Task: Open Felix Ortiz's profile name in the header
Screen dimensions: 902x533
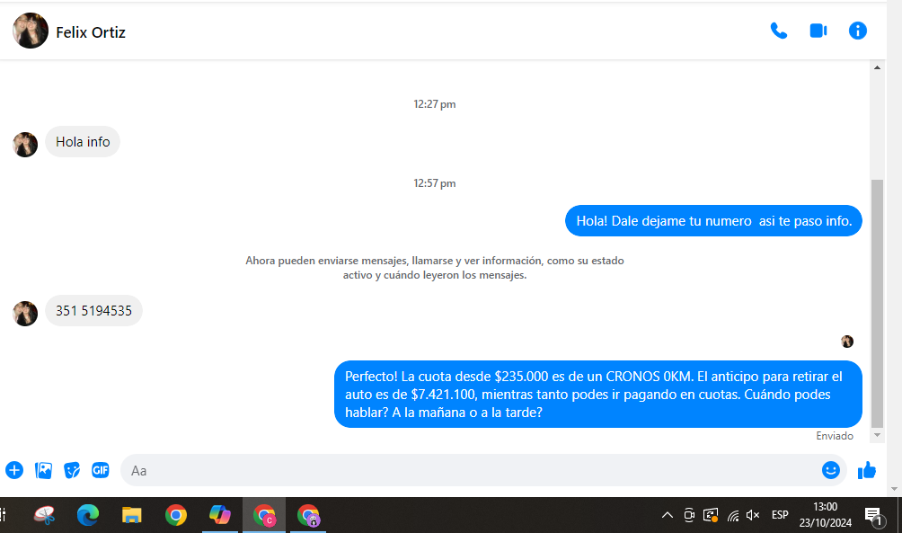Action: [91, 32]
